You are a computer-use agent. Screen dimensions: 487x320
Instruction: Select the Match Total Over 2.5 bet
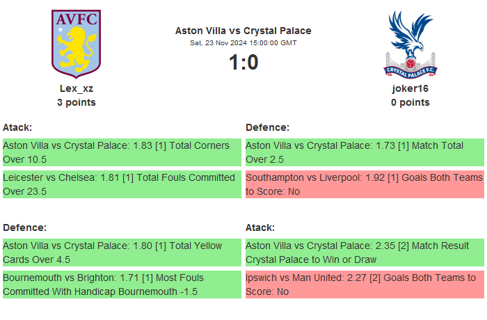click(x=364, y=152)
